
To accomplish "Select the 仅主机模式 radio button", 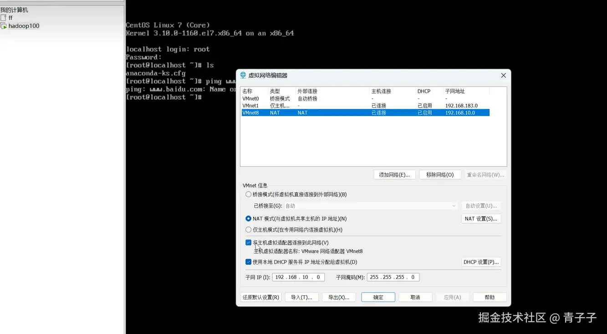I will pyautogui.click(x=248, y=230).
